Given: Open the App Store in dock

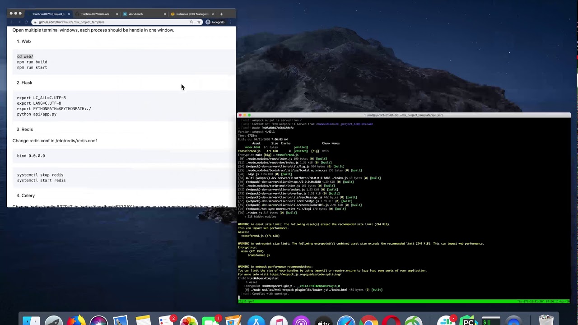Looking at the screenshot, I should [x=256, y=321].
